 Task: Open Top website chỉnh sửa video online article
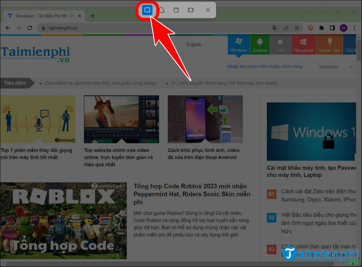(x=118, y=157)
